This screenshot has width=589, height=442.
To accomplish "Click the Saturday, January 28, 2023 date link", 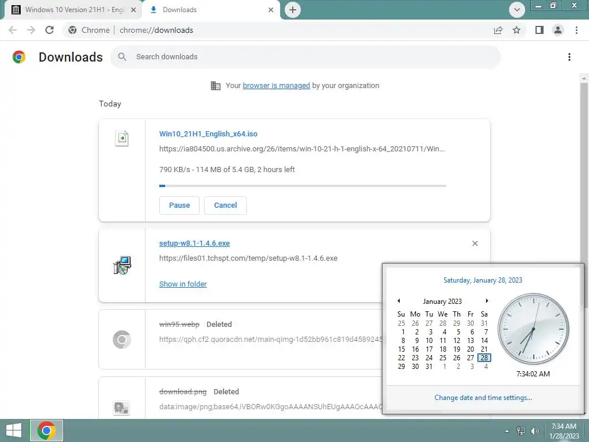I will pyautogui.click(x=483, y=280).
